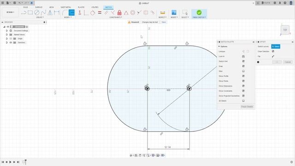
Task: Toggle the Snap checkbox
Action: [x=243, y=66]
